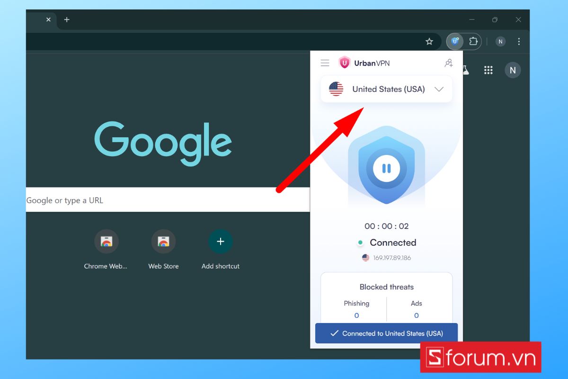The image size is (568, 379).
Task: Open the Chrome profile N in toolbar
Action: pos(500,42)
